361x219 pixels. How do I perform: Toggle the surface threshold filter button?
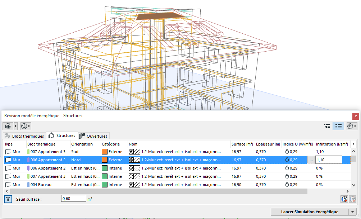click(8, 199)
